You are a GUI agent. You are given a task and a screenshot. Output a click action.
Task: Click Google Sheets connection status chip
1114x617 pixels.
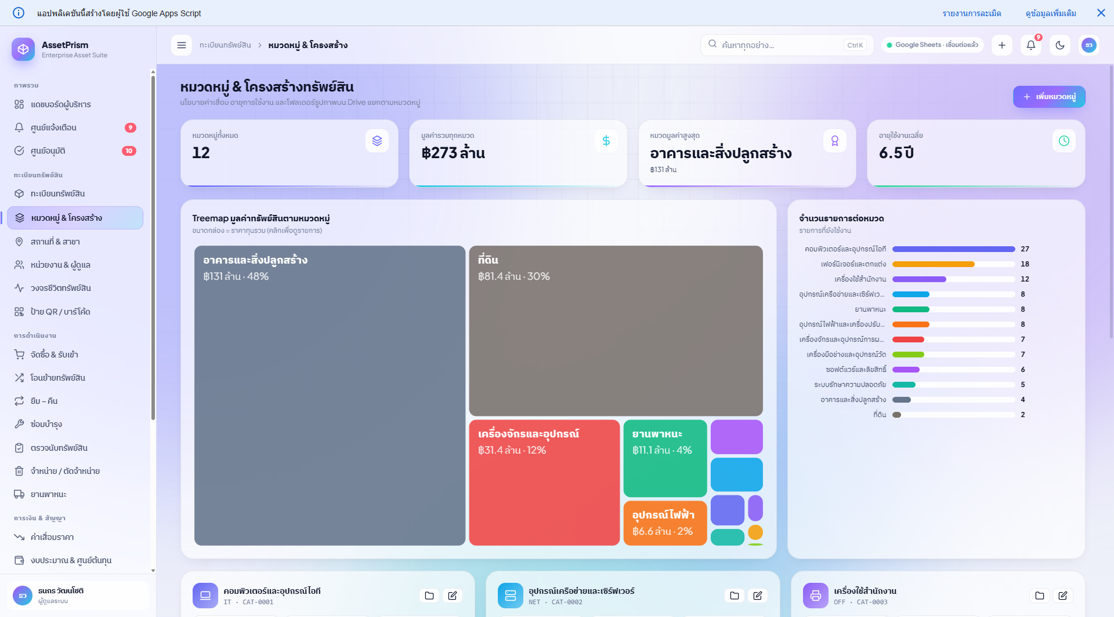point(932,45)
